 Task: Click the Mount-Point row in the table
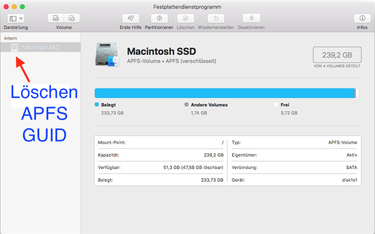pos(160,142)
